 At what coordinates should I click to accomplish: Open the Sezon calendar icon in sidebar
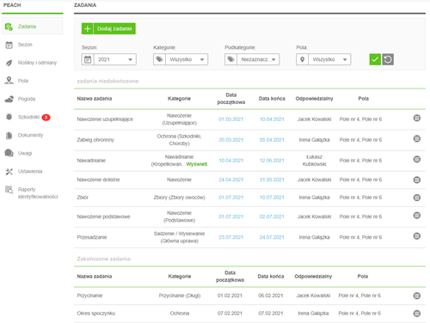tap(9, 45)
